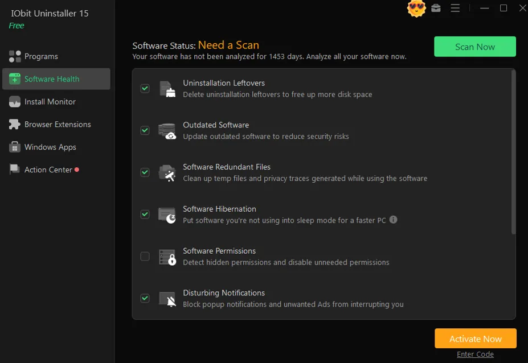This screenshot has width=528, height=363.
Task: Click the Action Center flag icon
Action: coord(14,169)
